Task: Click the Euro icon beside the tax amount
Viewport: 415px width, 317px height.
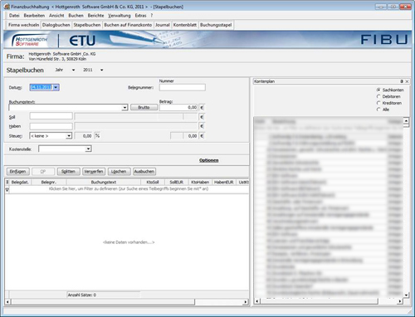Action: (x=202, y=136)
